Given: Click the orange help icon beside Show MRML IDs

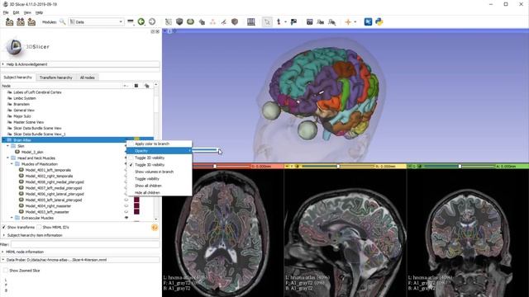Looking at the screenshot, I should [155, 228].
